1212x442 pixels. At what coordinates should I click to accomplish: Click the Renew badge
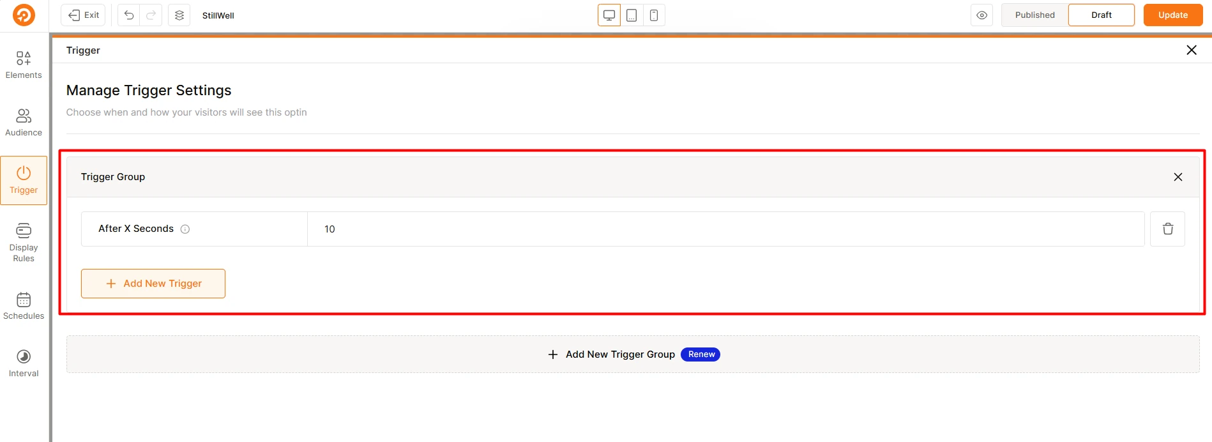pos(701,354)
